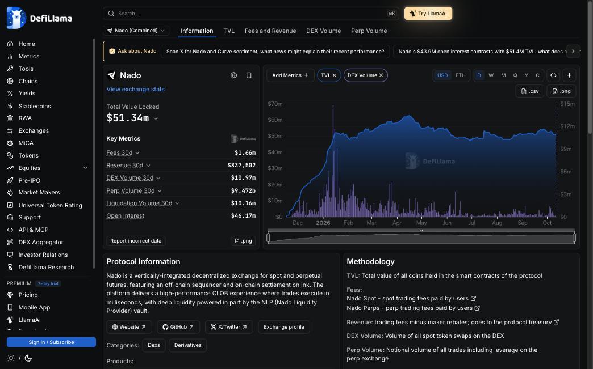593x369 pixels.
Task: Expand Perp Volume 30d details
Action: click(x=160, y=191)
